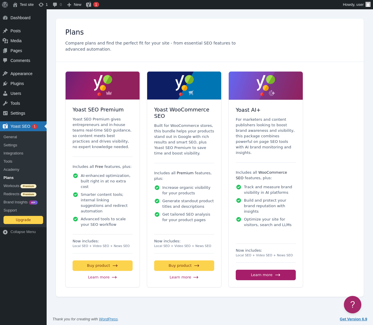Open the Users menu
373x325 pixels.
click(x=23, y=93)
